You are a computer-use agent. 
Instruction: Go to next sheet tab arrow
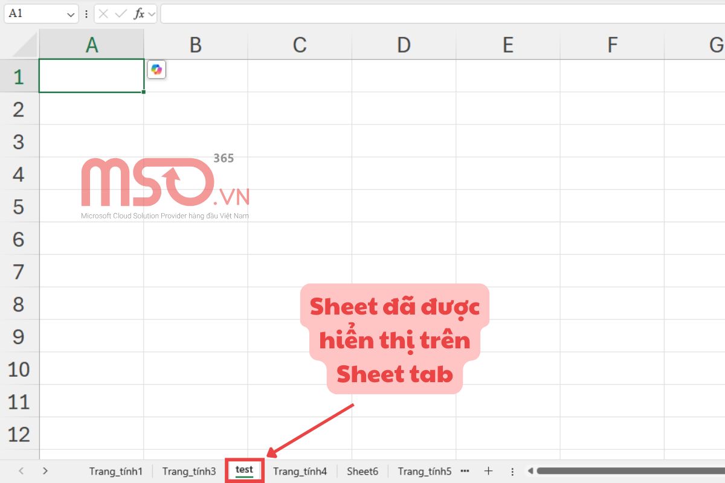pyautogui.click(x=45, y=471)
